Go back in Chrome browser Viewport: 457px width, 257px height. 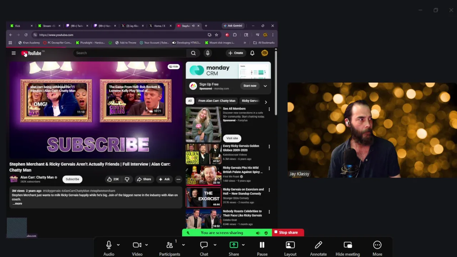(11, 35)
